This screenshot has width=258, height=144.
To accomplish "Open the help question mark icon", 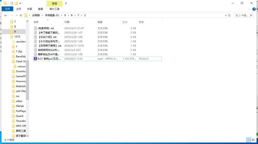I will click(x=254, y=9).
